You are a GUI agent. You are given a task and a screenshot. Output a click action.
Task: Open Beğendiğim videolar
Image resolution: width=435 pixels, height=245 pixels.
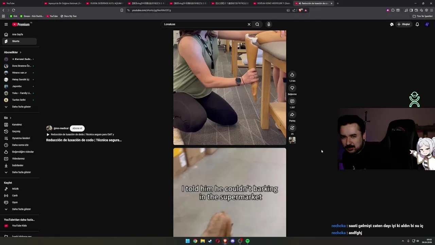point(19,152)
